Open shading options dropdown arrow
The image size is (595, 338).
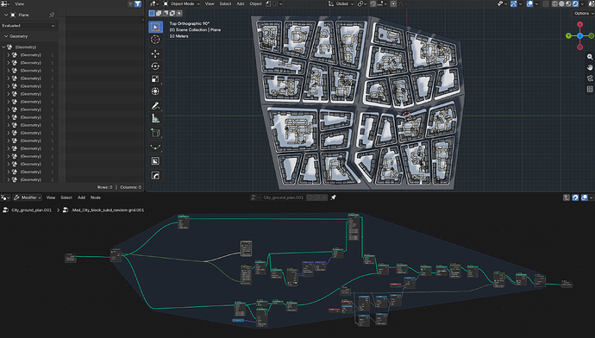pos(582,3)
